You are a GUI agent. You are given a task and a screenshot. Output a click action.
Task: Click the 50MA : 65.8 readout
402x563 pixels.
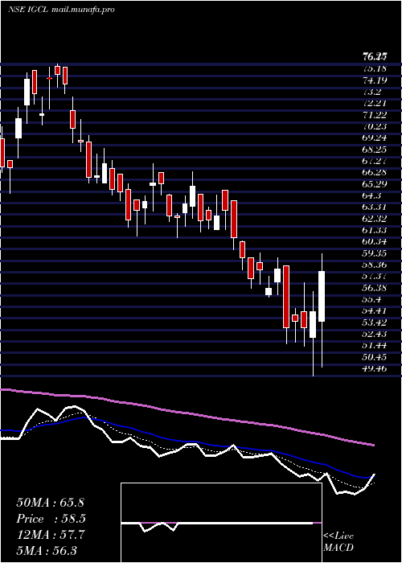click(50, 503)
